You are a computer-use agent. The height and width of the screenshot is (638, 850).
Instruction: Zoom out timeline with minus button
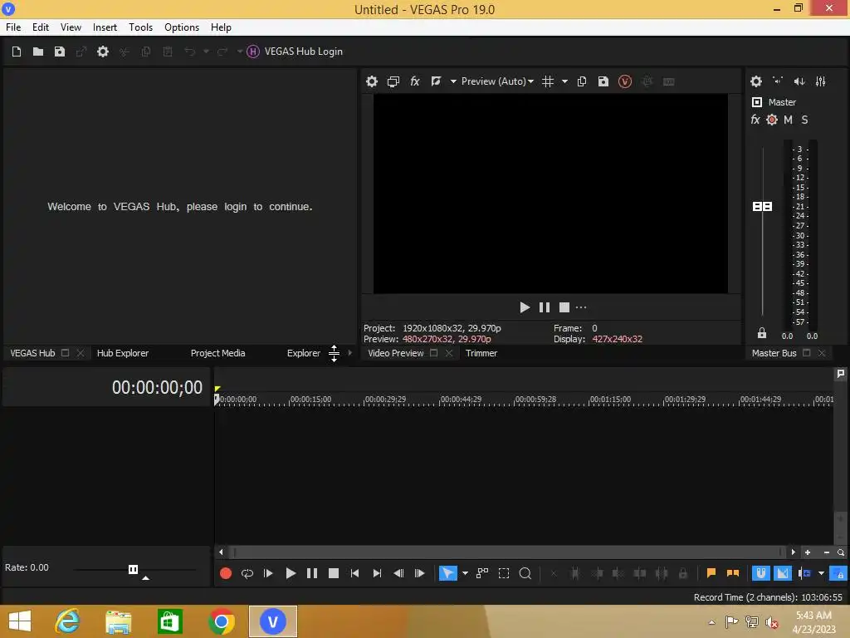[x=827, y=552]
